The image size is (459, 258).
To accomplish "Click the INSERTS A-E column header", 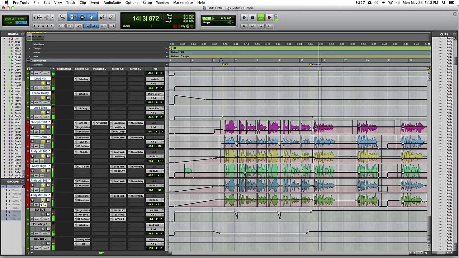I will [x=82, y=69].
